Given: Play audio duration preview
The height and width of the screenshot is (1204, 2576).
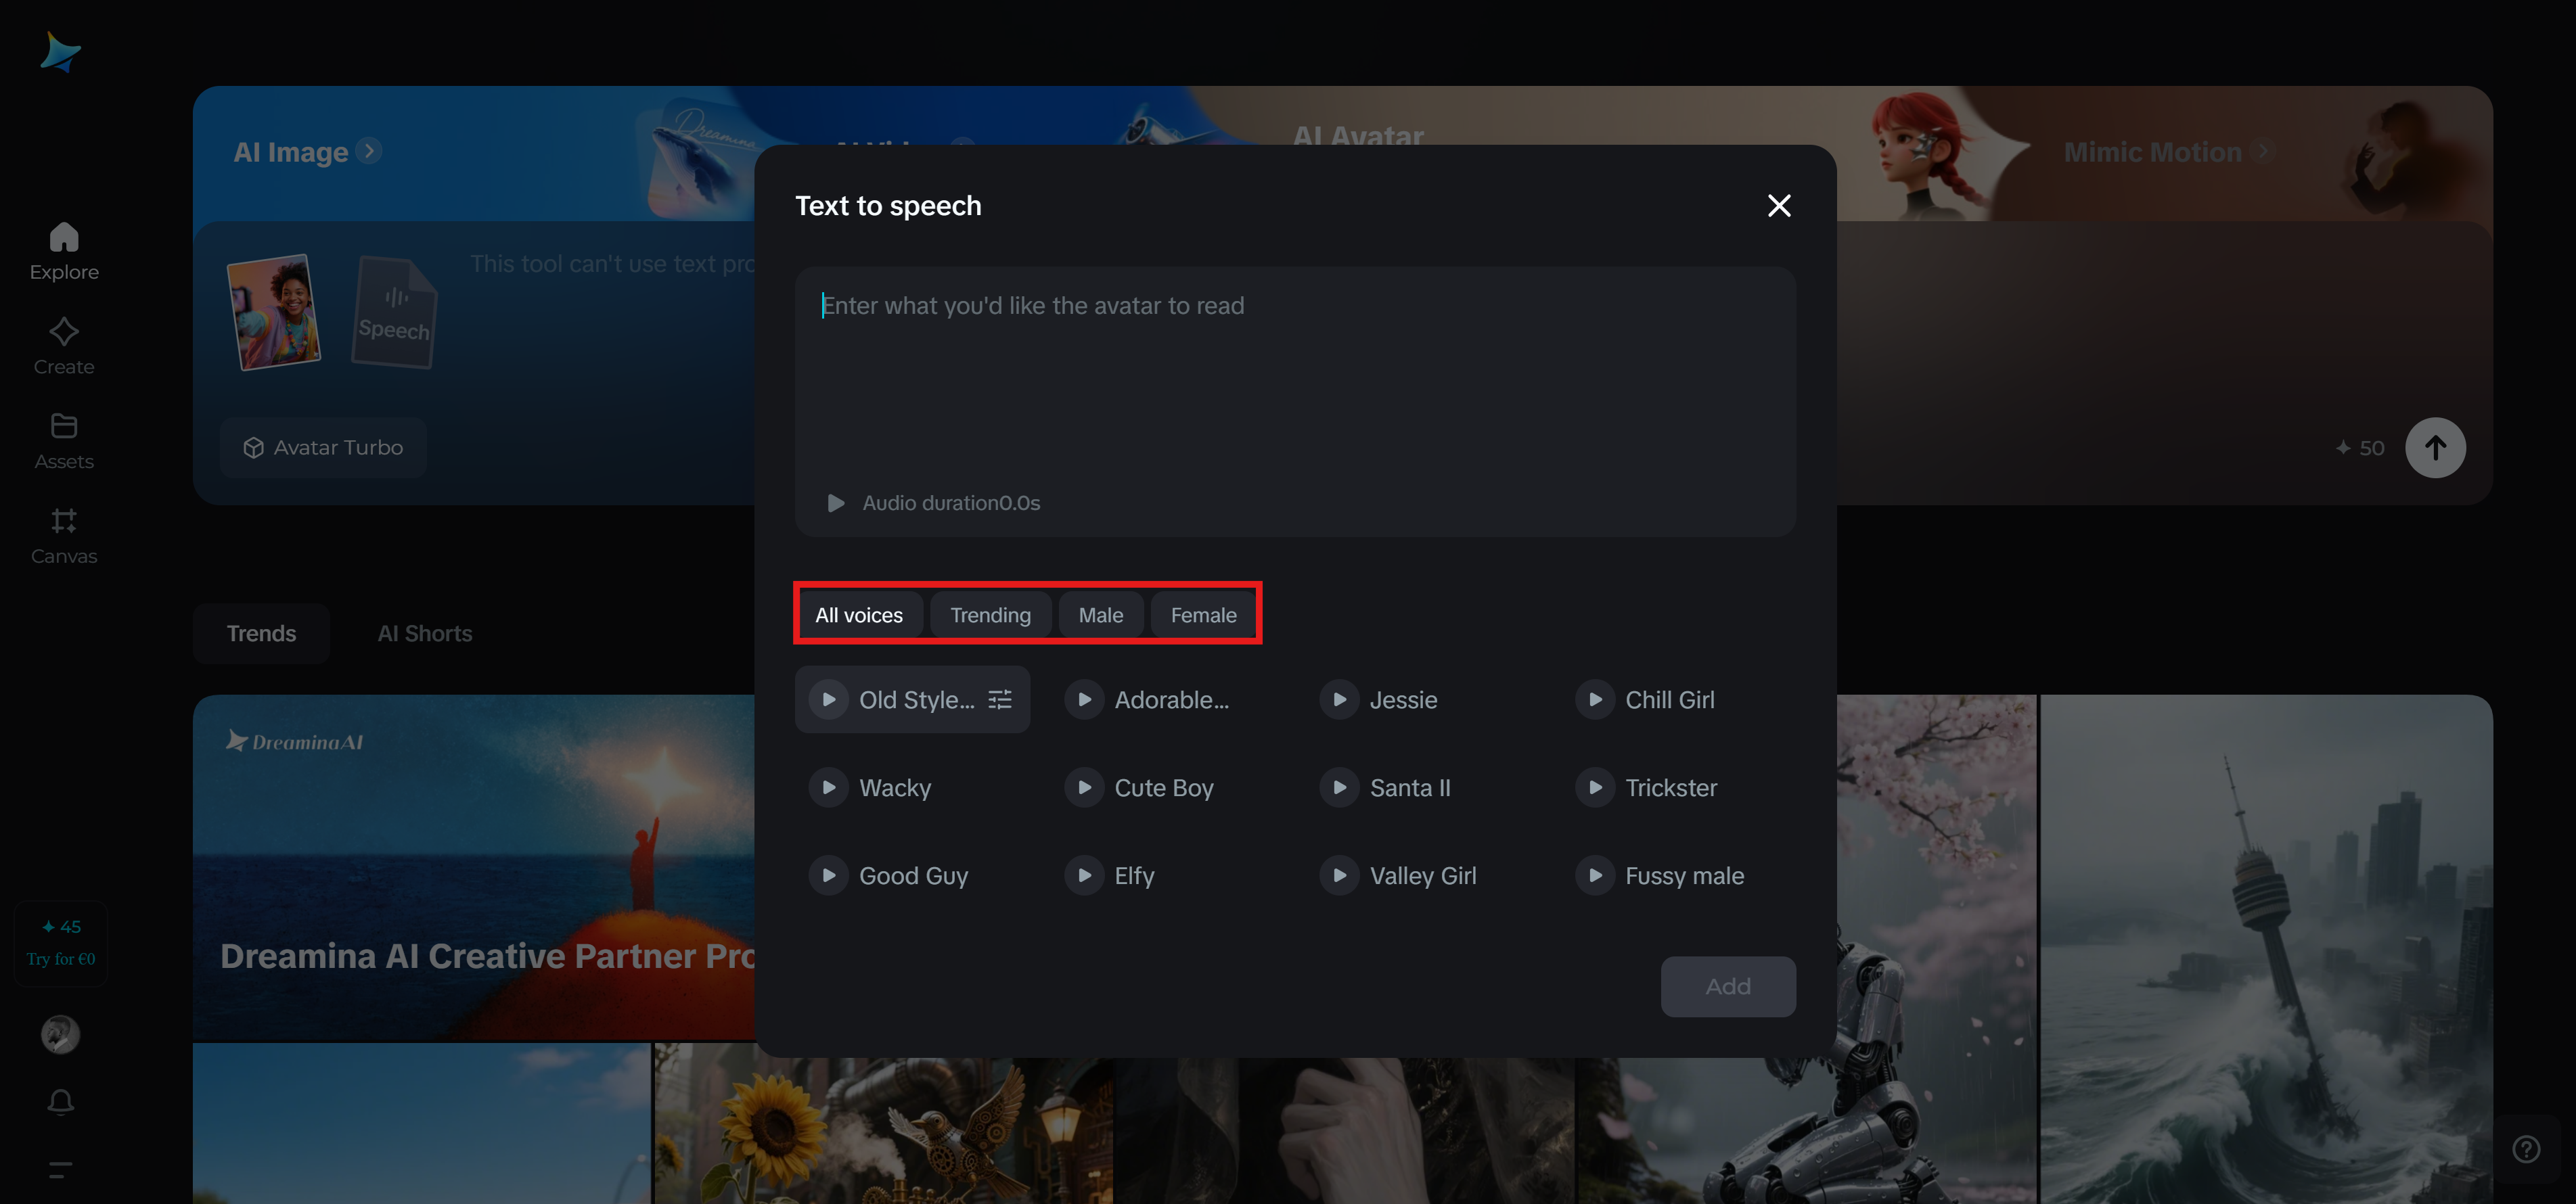Looking at the screenshot, I should (836, 503).
